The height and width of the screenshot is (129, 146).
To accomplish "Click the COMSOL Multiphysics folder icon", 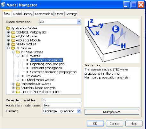I will (x=13, y=32).
